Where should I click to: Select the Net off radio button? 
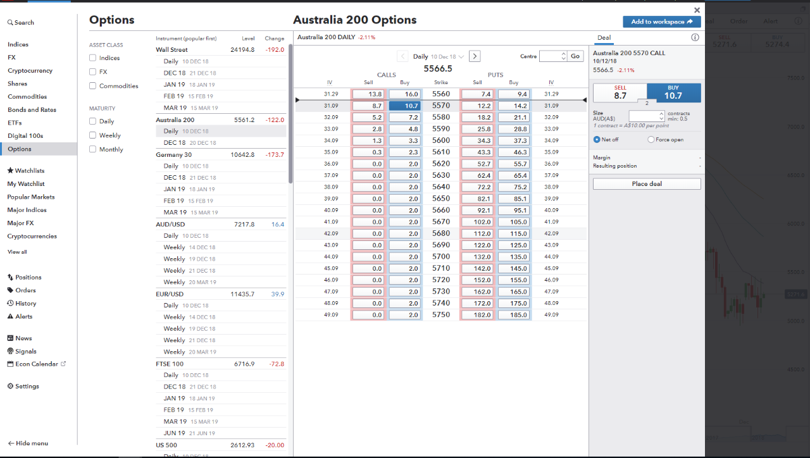(x=597, y=140)
